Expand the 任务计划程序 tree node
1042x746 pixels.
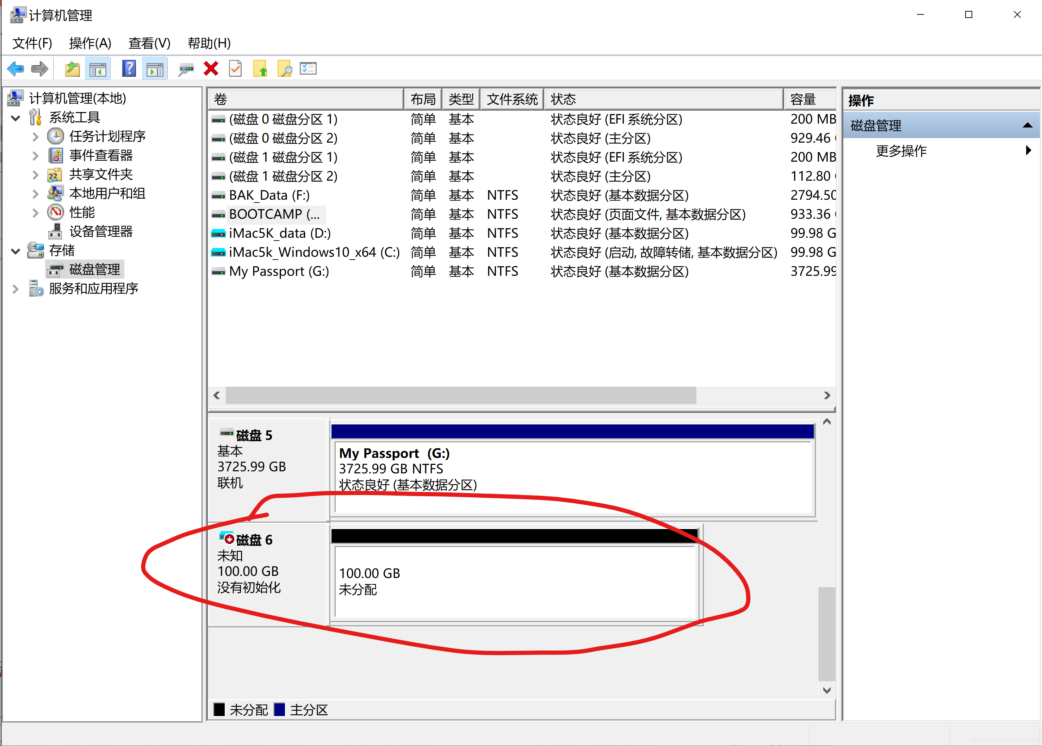[x=35, y=136]
